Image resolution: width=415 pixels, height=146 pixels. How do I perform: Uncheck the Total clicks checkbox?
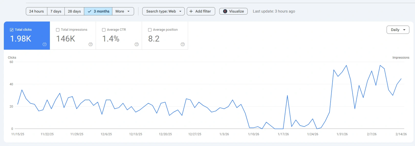pos(12,30)
